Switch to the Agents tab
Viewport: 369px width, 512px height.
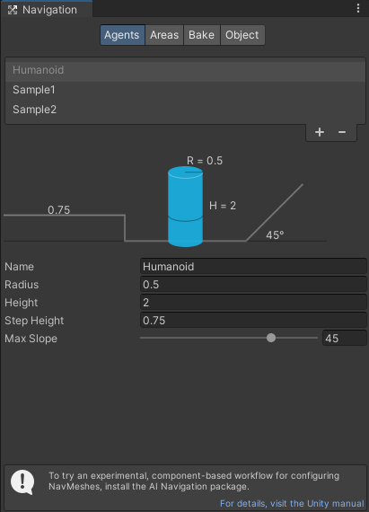coord(122,35)
